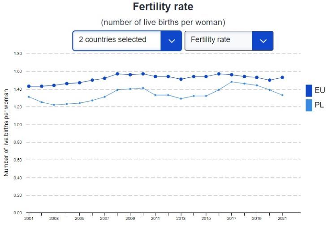
Task: Click the EU data point for 2001
Action: [x=29, y=86]
